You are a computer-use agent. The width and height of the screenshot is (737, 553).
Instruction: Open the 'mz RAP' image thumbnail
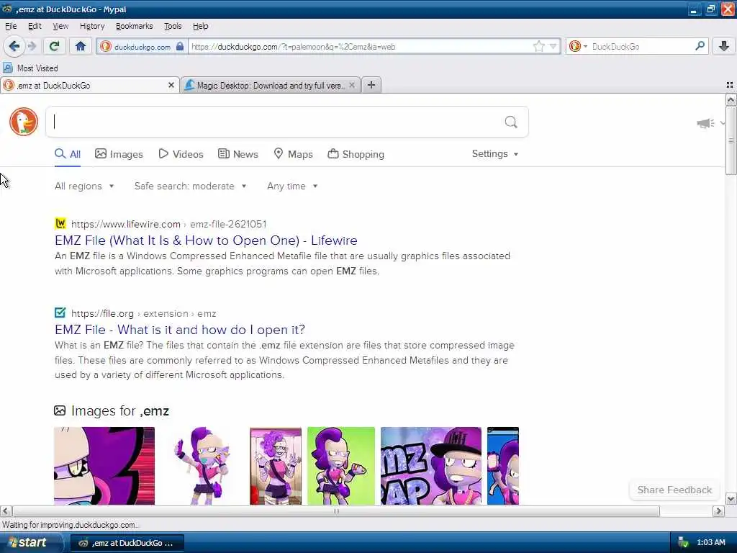pos(431,466)
